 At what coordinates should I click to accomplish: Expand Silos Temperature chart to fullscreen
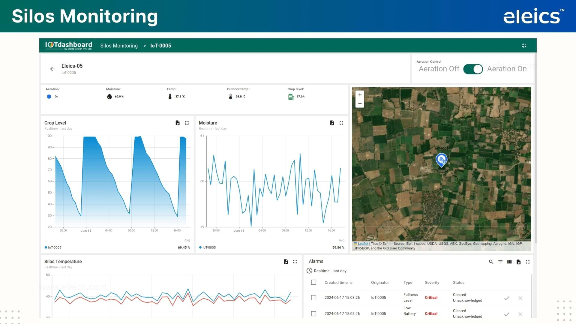click(295, 262)
